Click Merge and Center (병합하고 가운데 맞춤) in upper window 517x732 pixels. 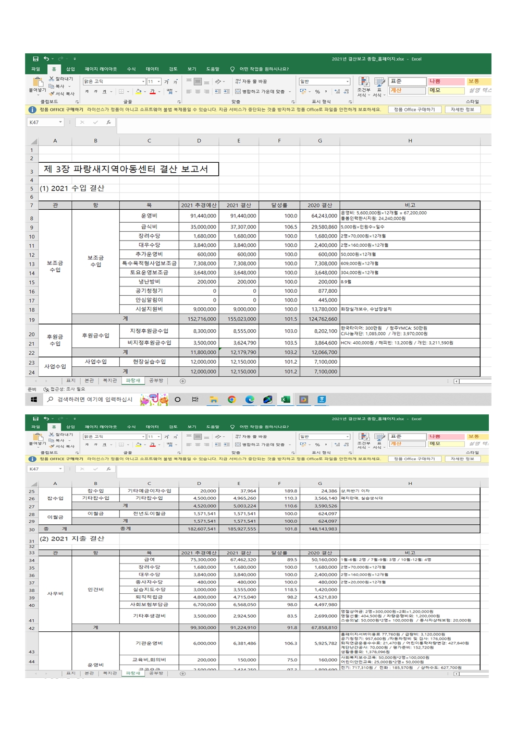click(x=260, y=92)
